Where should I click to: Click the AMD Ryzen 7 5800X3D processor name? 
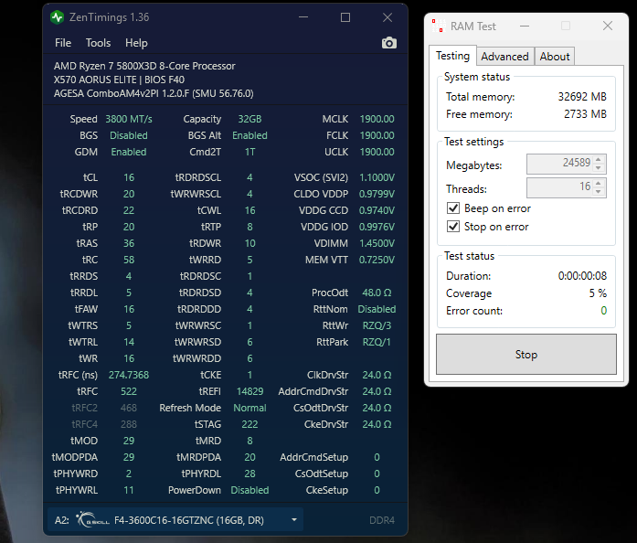[x=144, y=66]
